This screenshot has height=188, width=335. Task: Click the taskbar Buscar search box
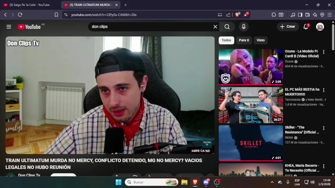[152, 182]
